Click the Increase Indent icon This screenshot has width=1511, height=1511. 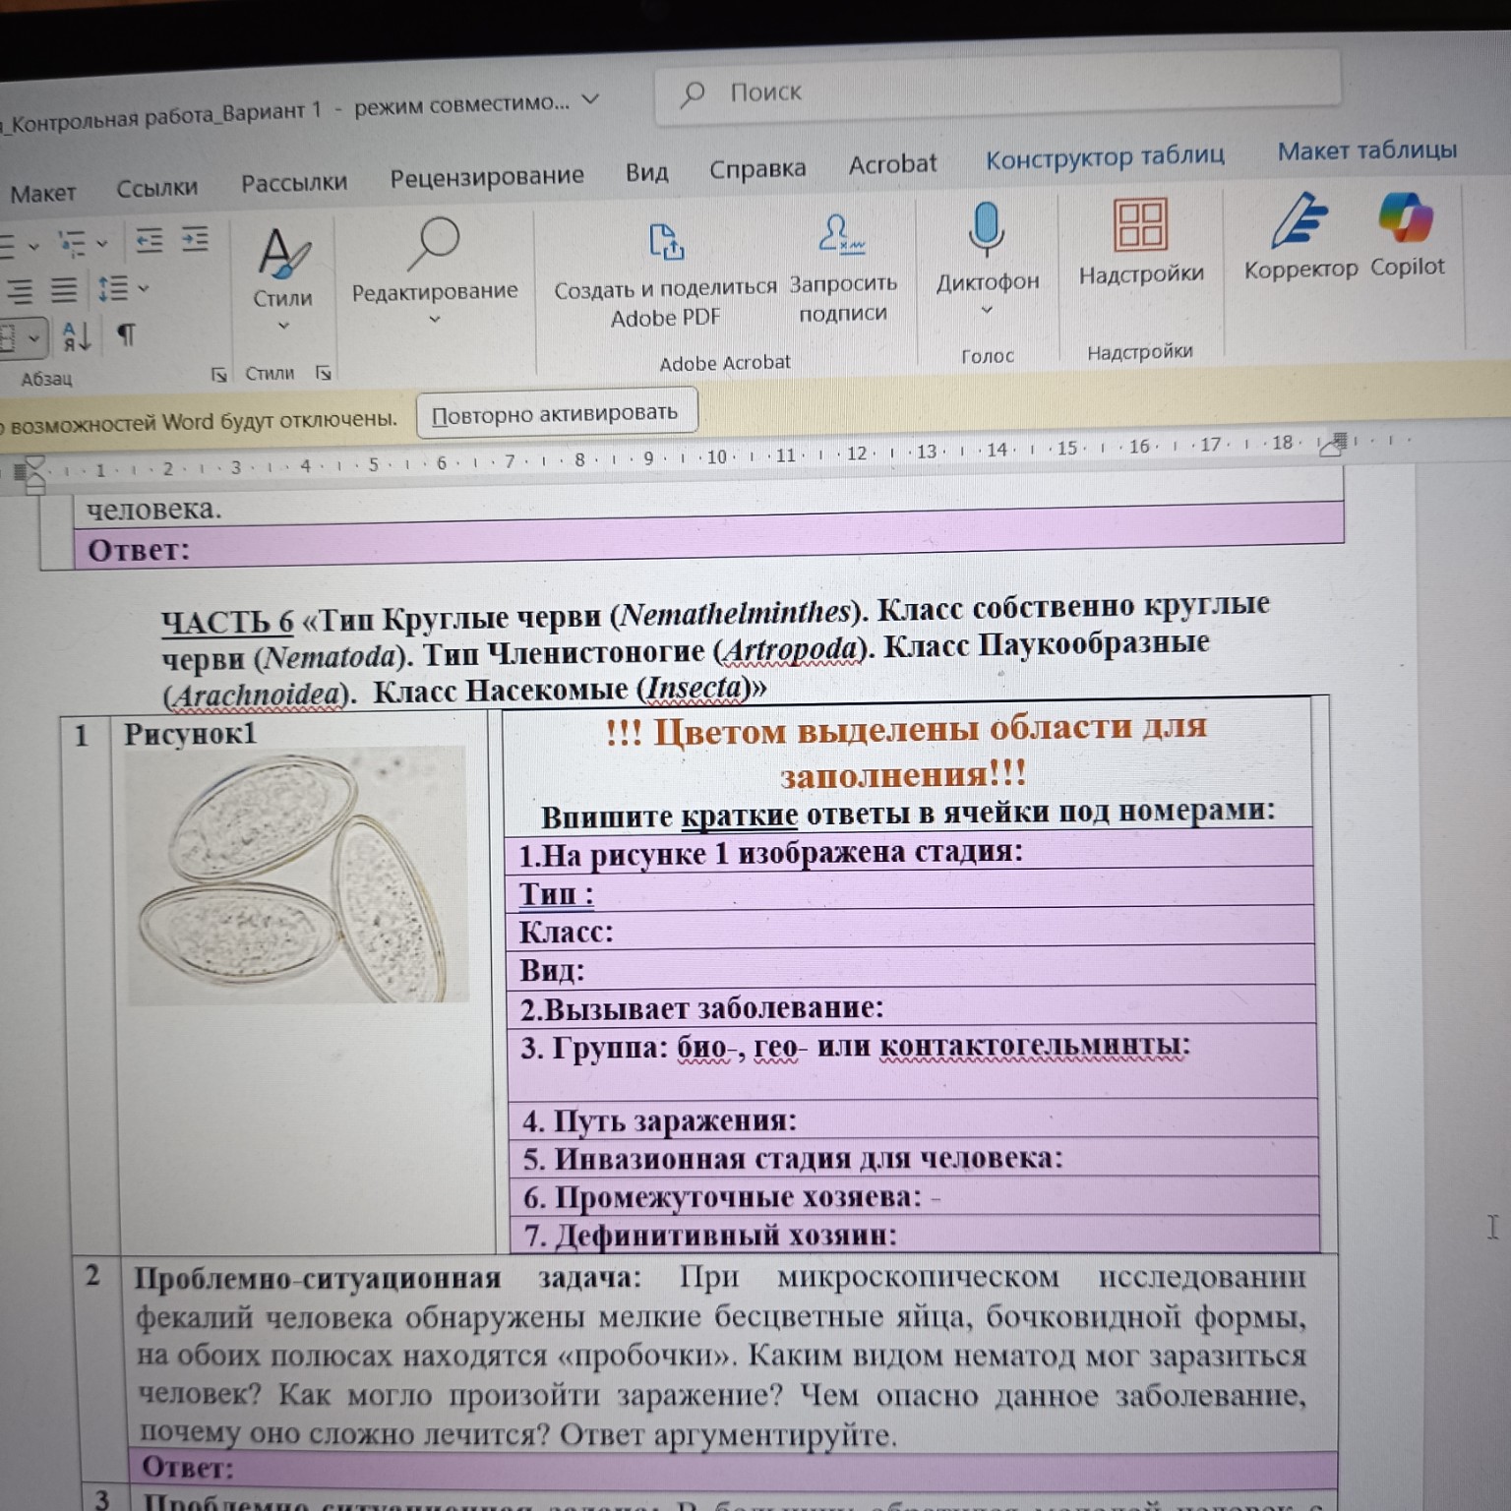(x=195, y=239)
